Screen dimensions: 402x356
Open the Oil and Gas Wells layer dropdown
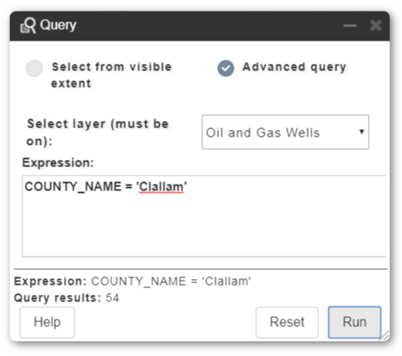pyautogui.click(x=285, y=132)
